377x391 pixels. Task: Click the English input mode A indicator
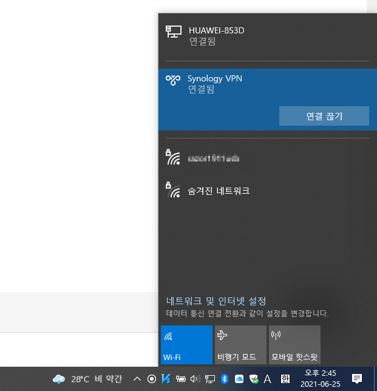pyautogui.click(x=267, y=379)
